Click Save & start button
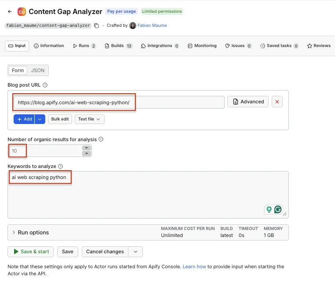Image resolution: width=335 pixels, height=281 pixels. pyautogui.click(x=30, y=252)
